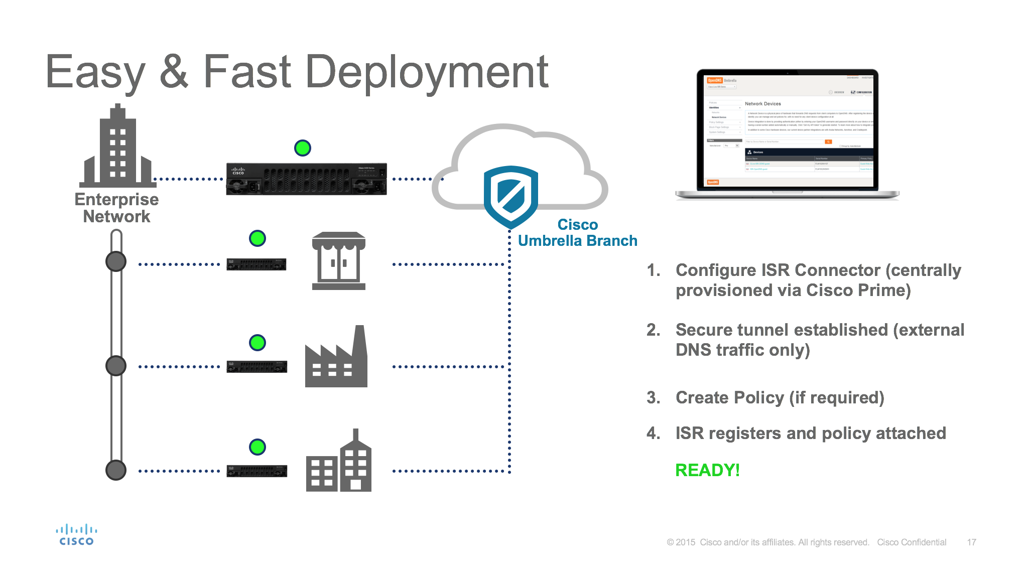Click the orange search button
This screenshot has height=577, width=1028.
[828, 141]
